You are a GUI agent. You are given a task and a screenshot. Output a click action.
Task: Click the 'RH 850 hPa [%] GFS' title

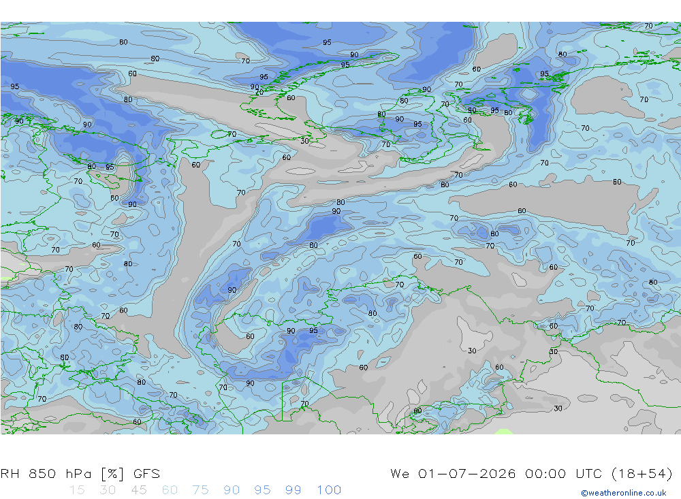[x=80, y=473]
